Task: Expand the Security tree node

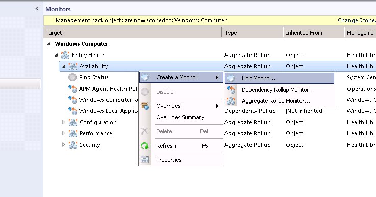Action: pos(63,145)
